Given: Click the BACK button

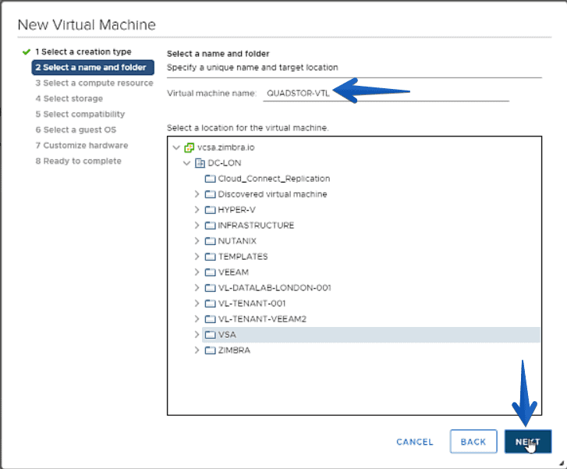Looking at the screenshot, I should (x=473, y=442).
